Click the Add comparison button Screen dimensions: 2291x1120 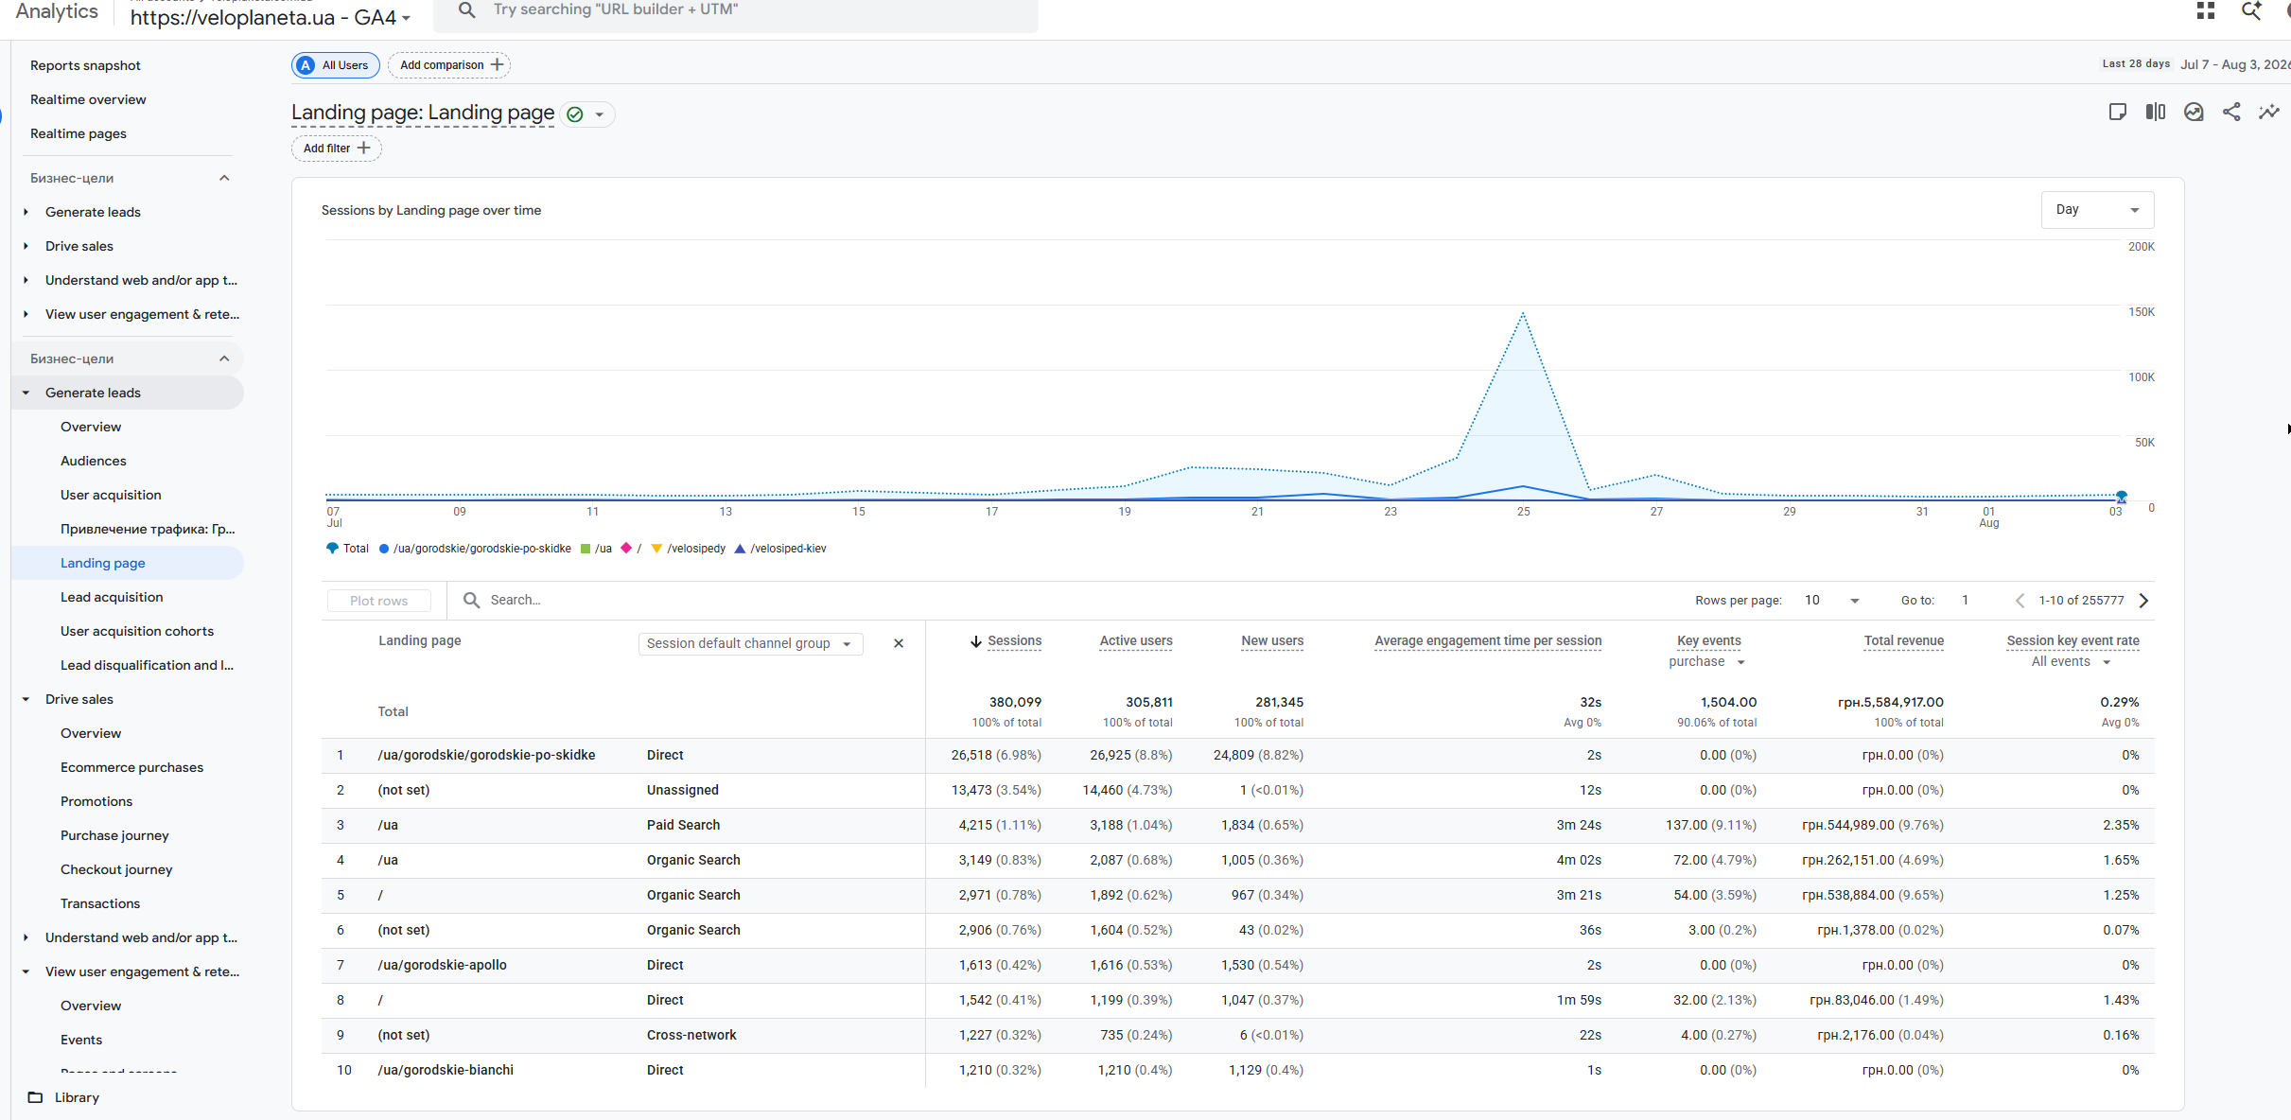pyautogui.click(x=450, y=65)
